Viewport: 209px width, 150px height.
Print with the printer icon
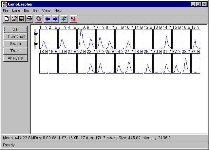pyautogui.click(x=29, y=19)
